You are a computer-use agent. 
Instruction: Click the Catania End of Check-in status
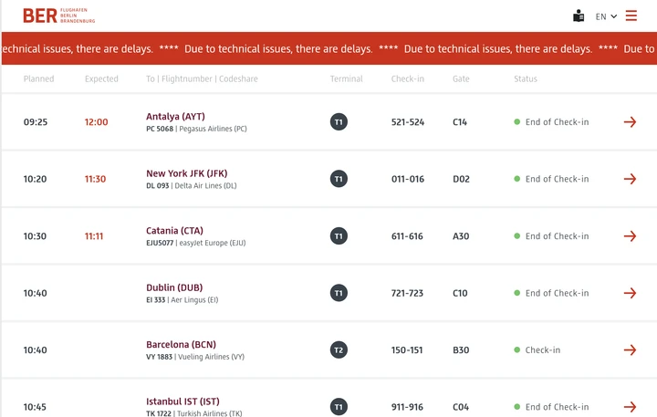[557, 236]
